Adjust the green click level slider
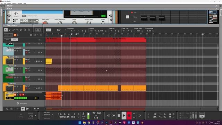Image resolution: width=222 pixels, height=125 pixels. [88, 116]
